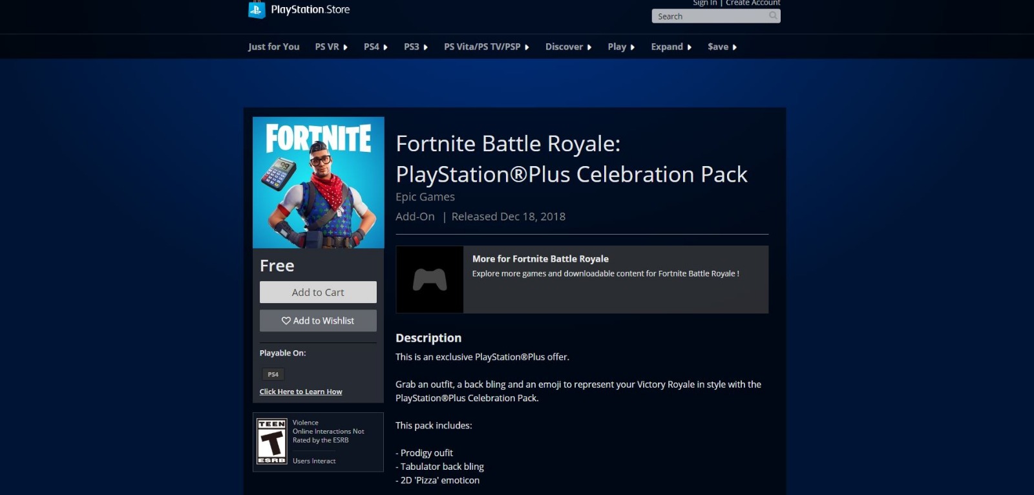Expand the PS VR menu
This screenshot has width=1034, height=495.
(331, 47)
